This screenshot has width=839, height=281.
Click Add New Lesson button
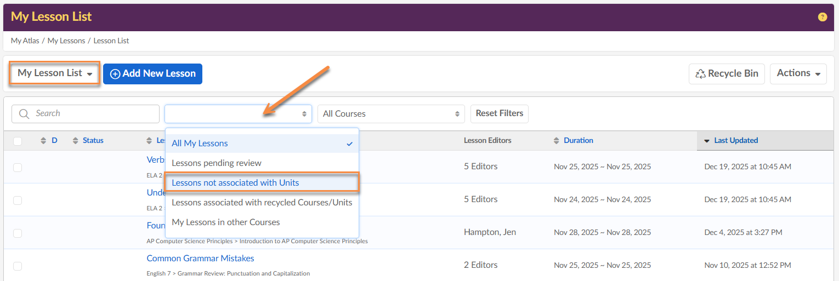(152, 74)
